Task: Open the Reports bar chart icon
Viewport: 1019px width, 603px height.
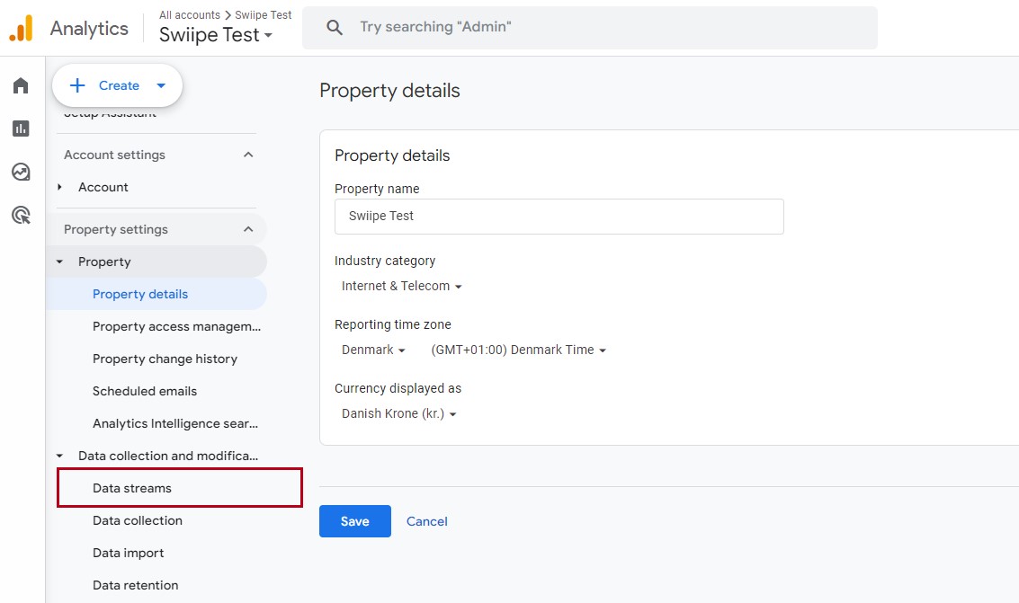Action: pos(21,129)
